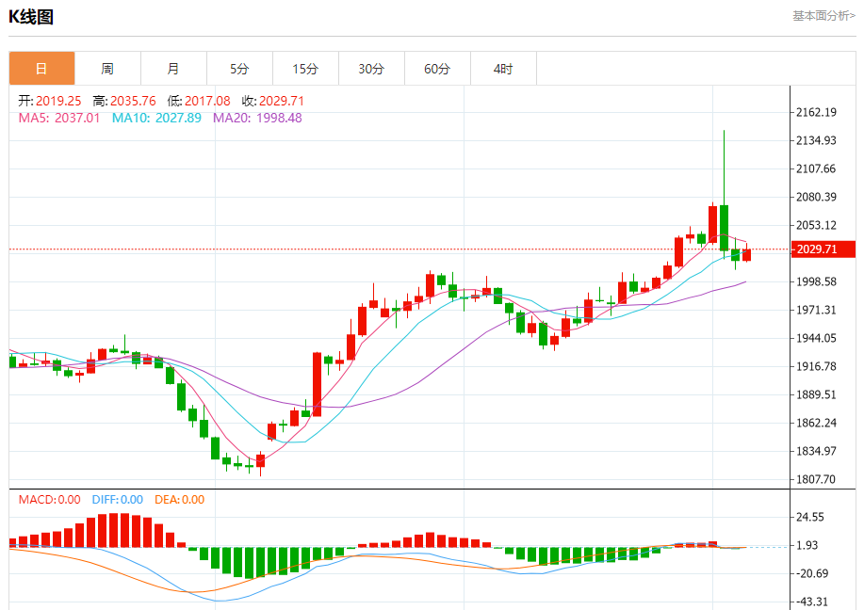Image resolution: width=864 pixels, height=610 pixels.
Task: Click the MA10: 2027.89 indicator label
Action: click(x=156, y=118)
